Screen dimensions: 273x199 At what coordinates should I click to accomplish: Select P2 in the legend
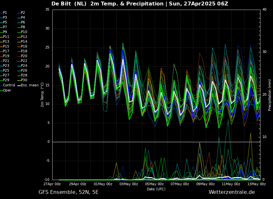[x=23, y=13]
